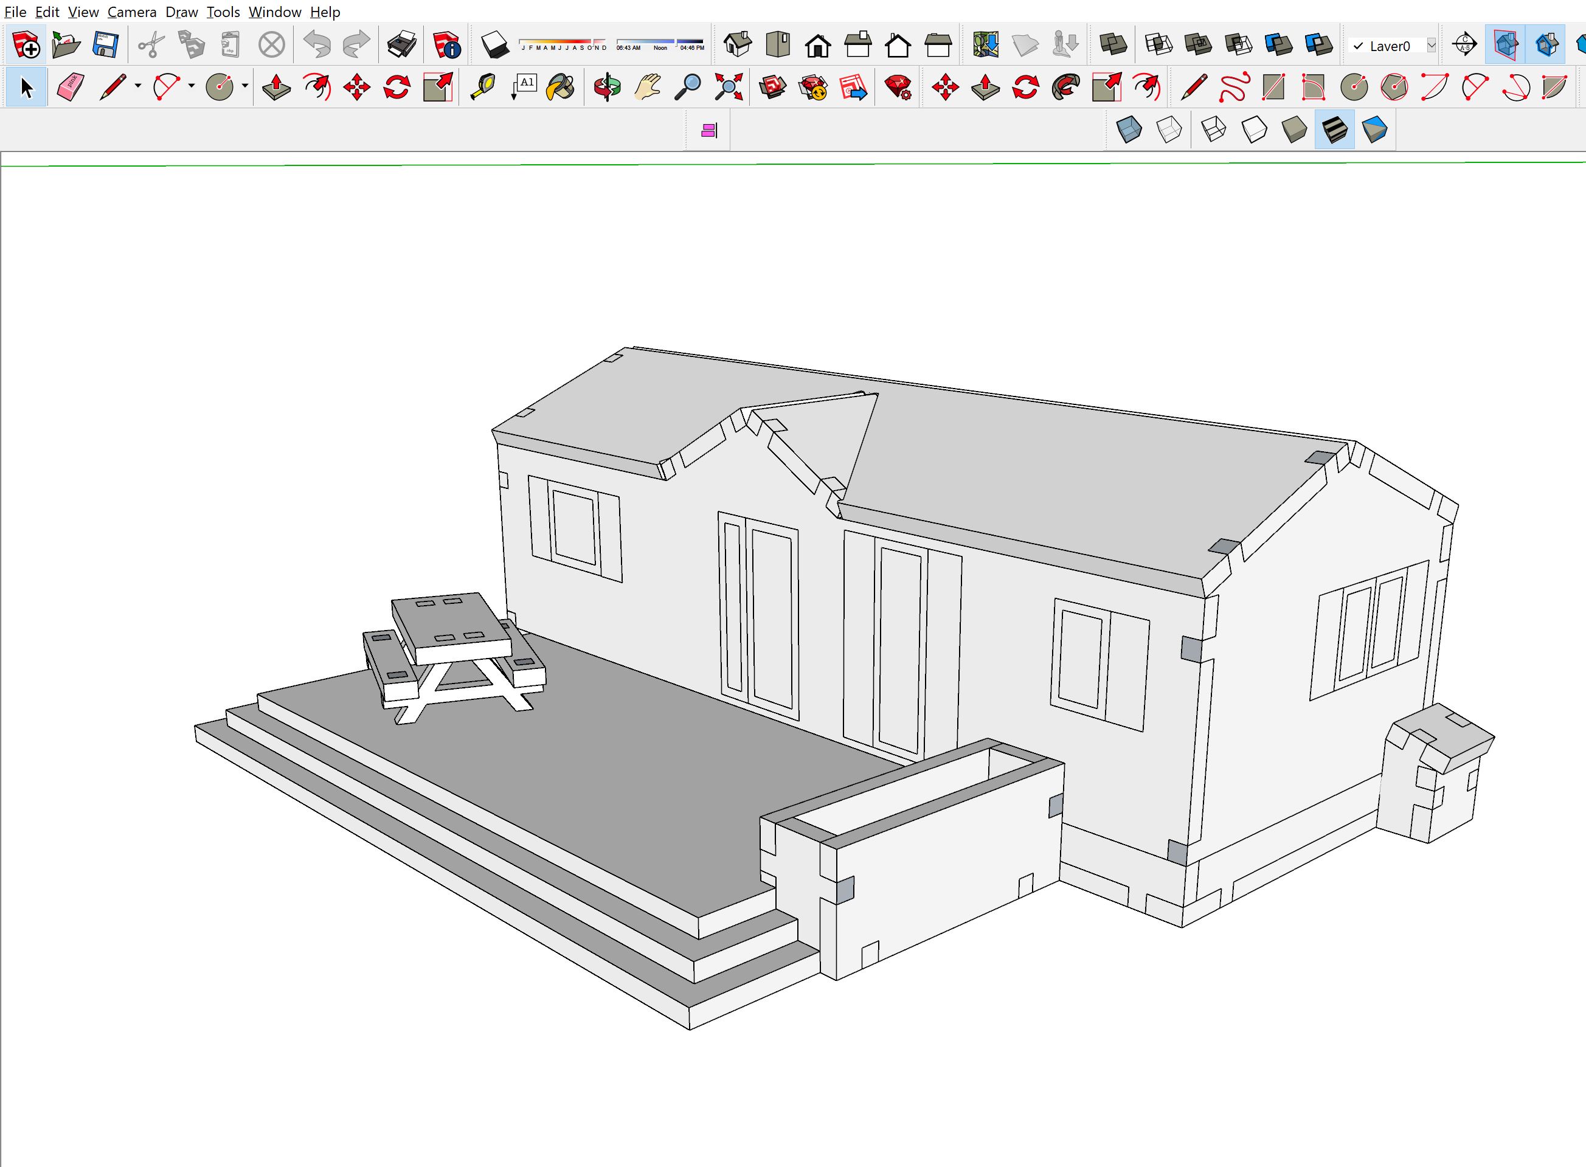
Task: Toggle X-Ray face style
Action: tap(1128, 130)
